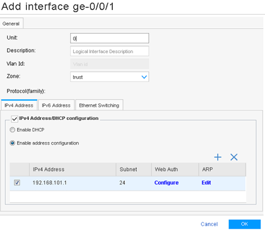This screenshot has height=232, width=265.
Task: Uncheck the 192.168.101.1 row checkbox
Action: click(17, 183)
